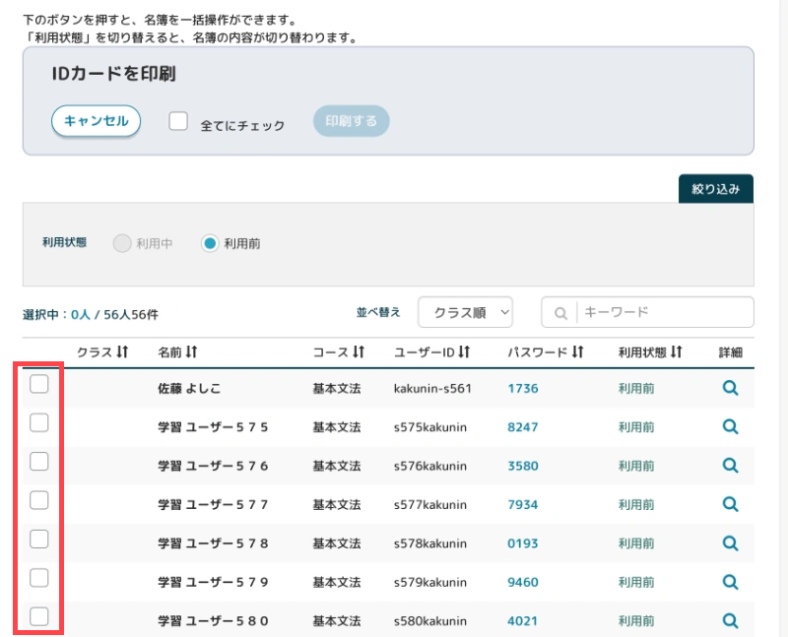Click user ID s577kakunin
This screenshot has height=637, width=788.
[430, 504]
